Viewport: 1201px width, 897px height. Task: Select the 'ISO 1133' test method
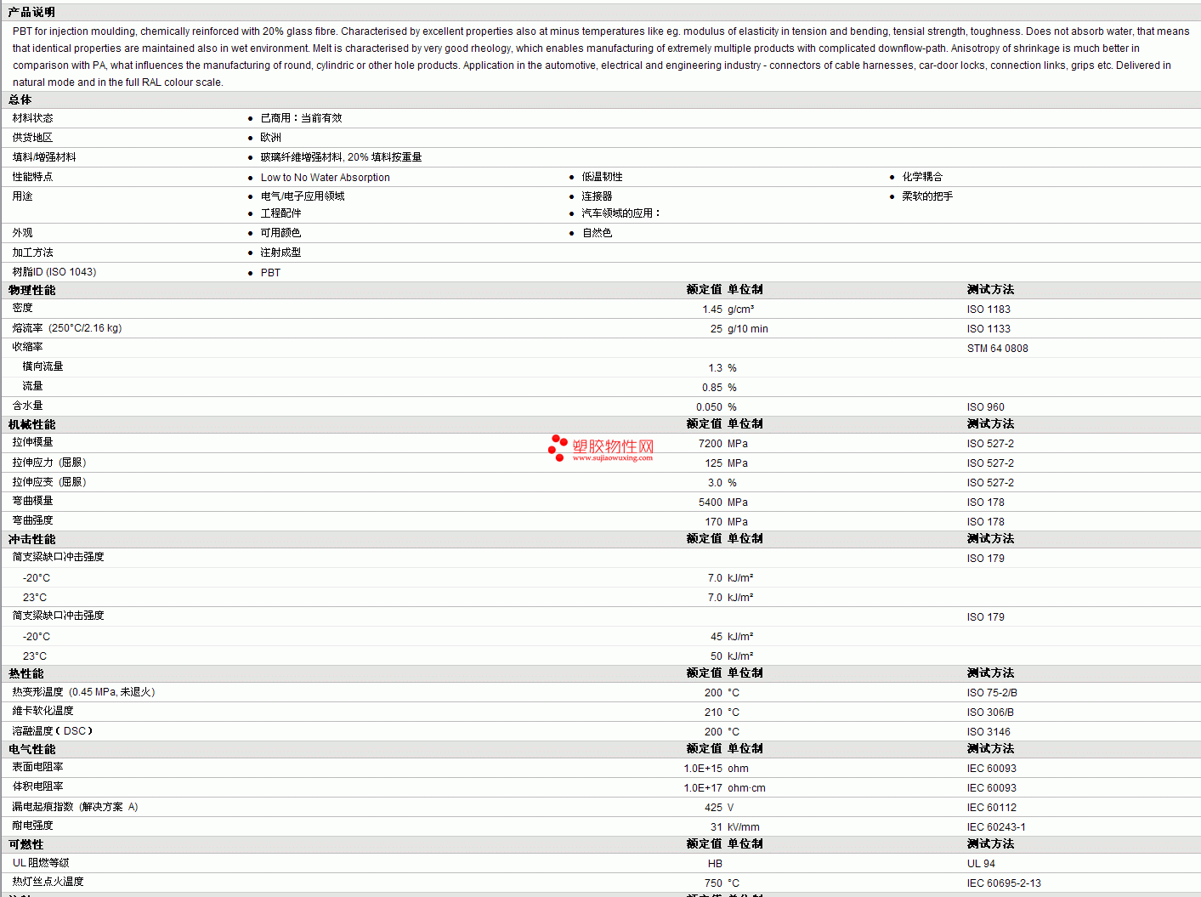[989, 329]
